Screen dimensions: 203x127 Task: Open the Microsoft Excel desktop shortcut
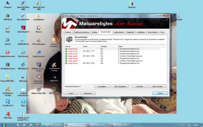(x=39, y=6)
